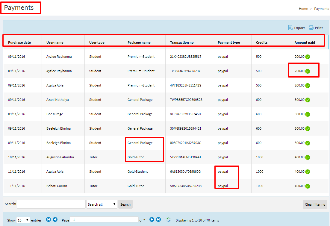
Task: Click green checkmark in first payment row
Action: tap(308, 57)
